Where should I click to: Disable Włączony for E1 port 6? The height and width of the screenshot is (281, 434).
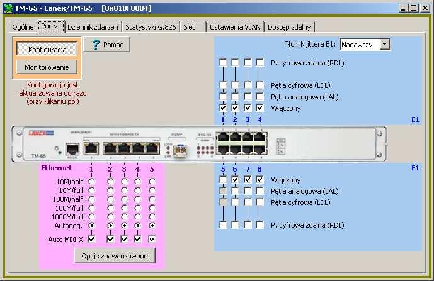pyautogui.click(x=235, y=180)
